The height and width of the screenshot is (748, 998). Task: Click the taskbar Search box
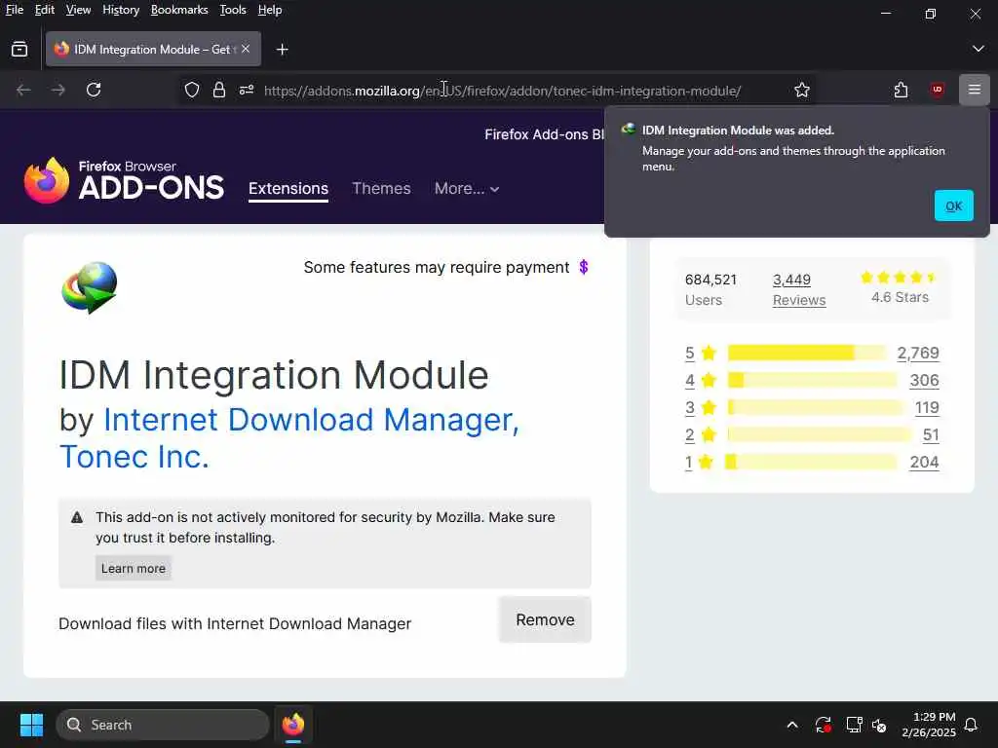[163, 725]
